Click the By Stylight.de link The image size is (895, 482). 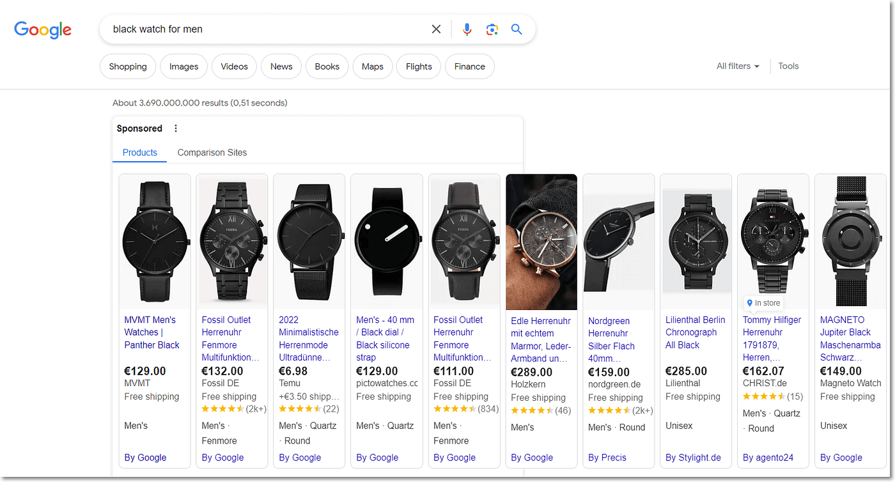(x=693, y=458)
